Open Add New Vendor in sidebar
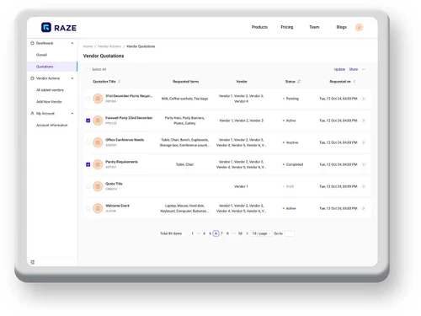This screenshot has height=316, width=421. point(49,102)
